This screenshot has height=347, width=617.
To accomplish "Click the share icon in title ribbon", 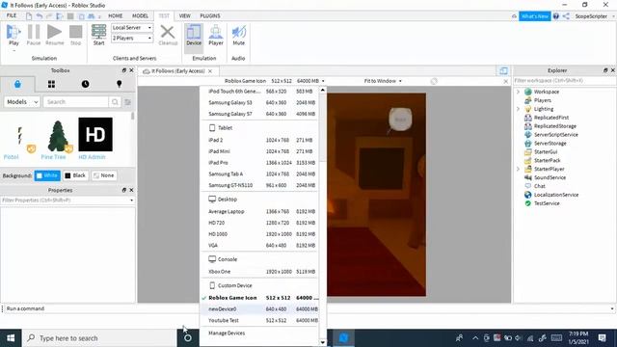I will (x=566, y=16).
